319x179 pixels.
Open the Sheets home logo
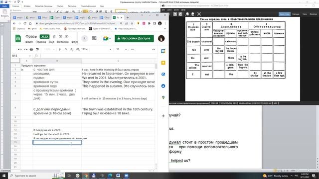coord(18,38)
